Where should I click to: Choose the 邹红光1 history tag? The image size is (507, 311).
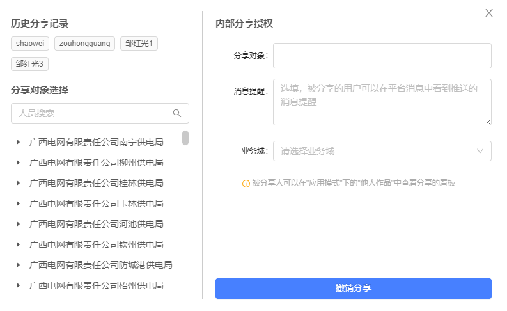(139, 44)
